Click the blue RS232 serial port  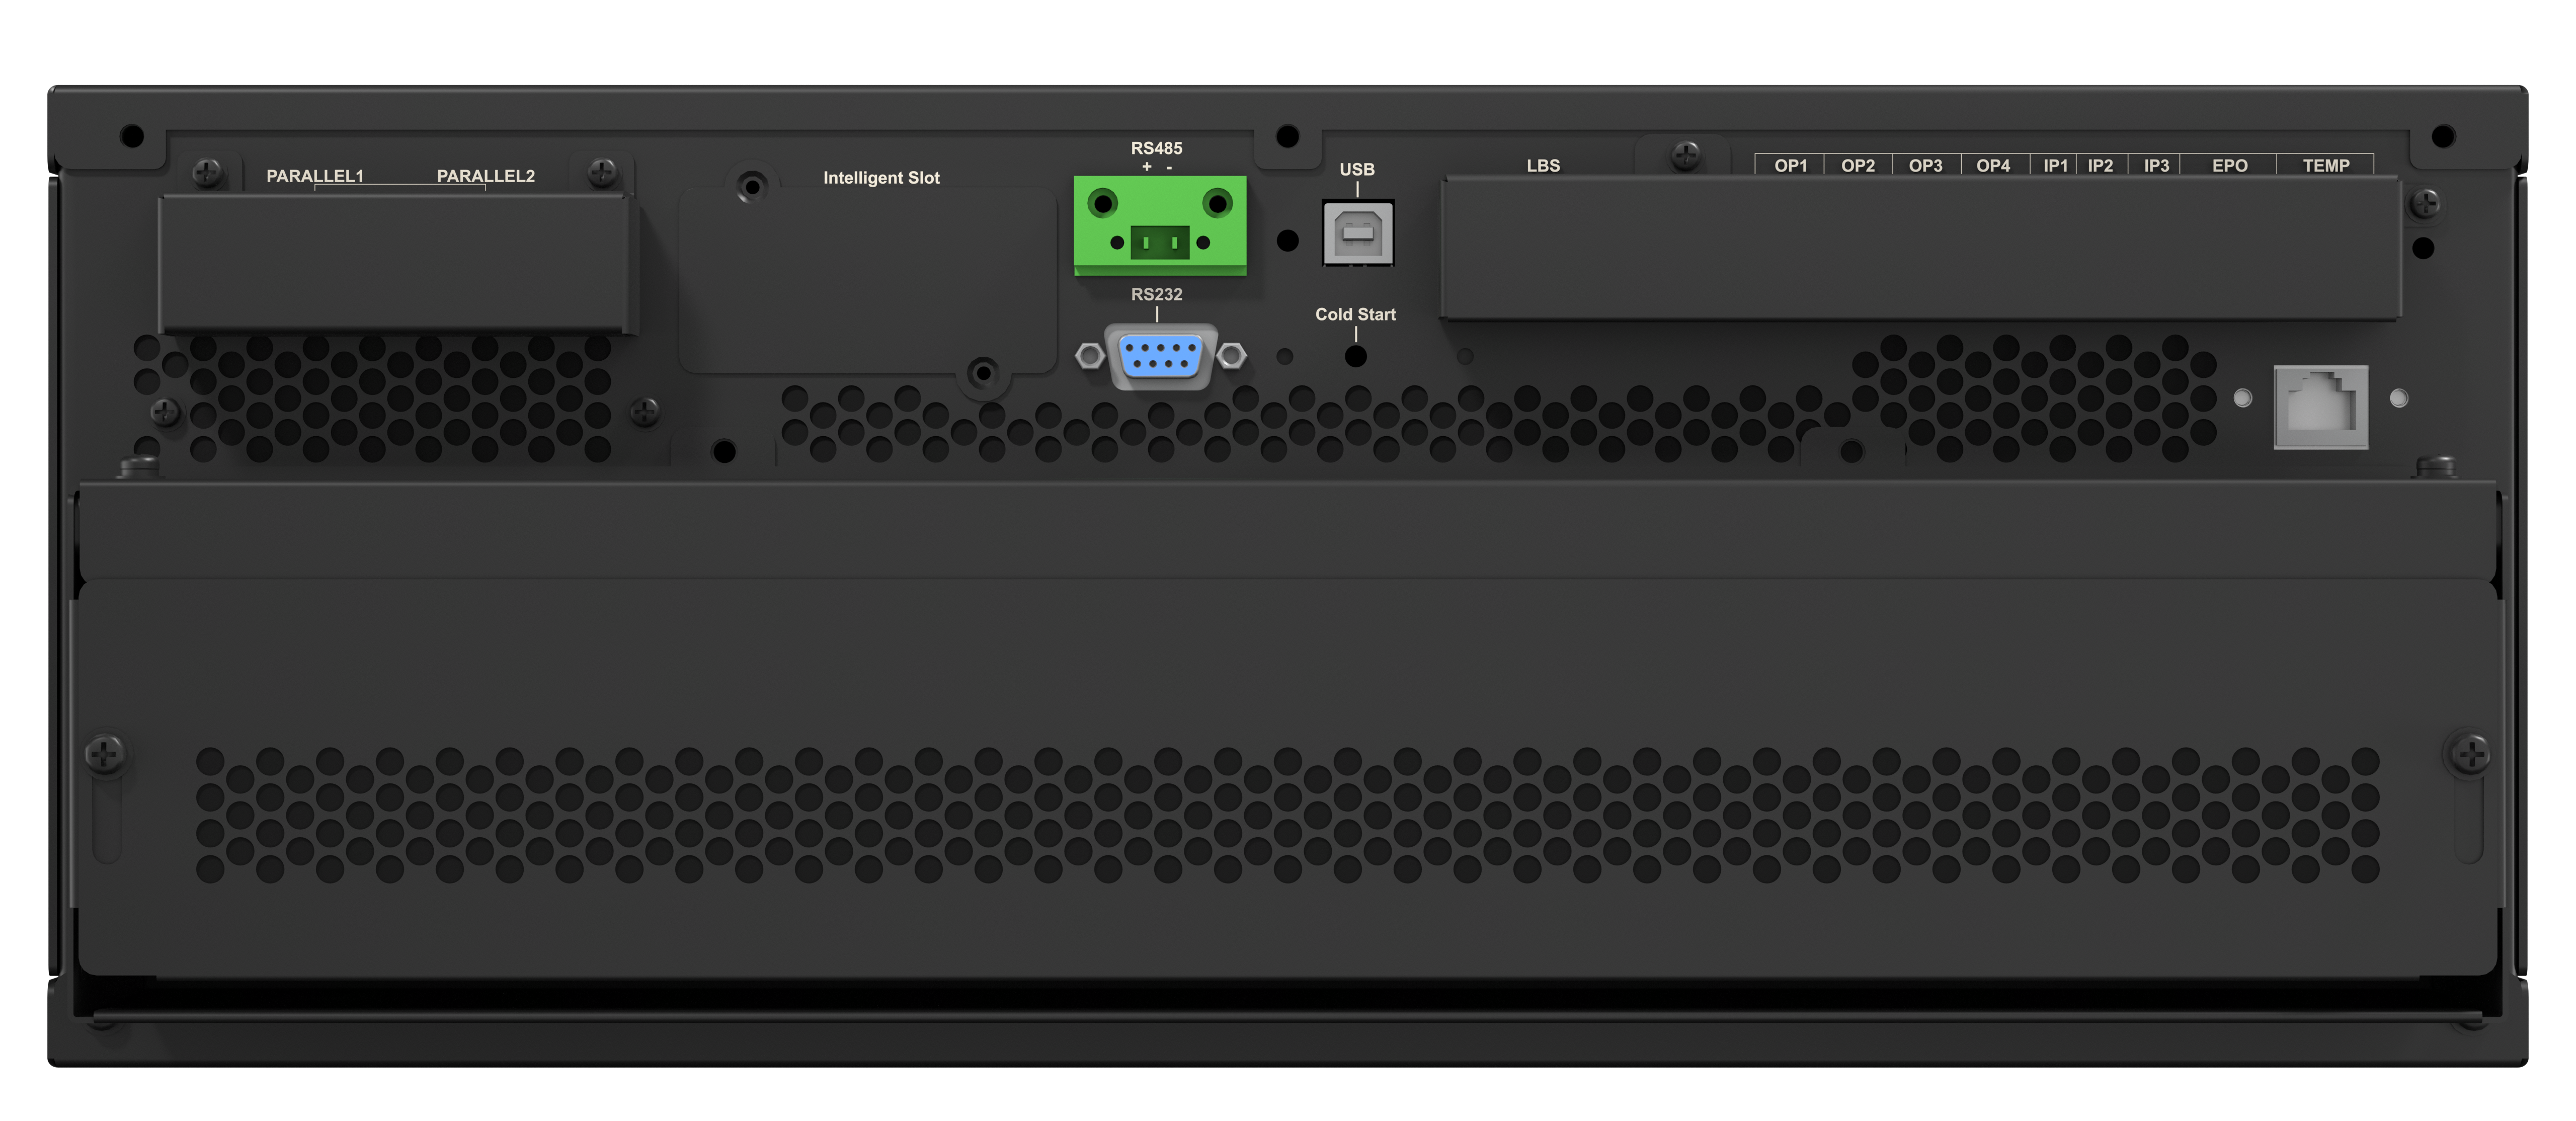tap(1160, 356)
